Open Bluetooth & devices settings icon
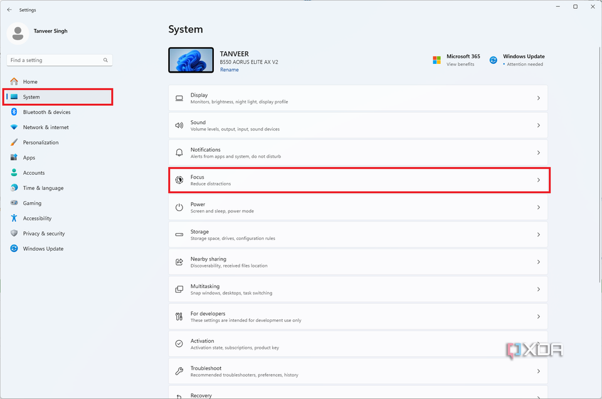The width and height of the screenshot is (602, 399). coord(14,112)
